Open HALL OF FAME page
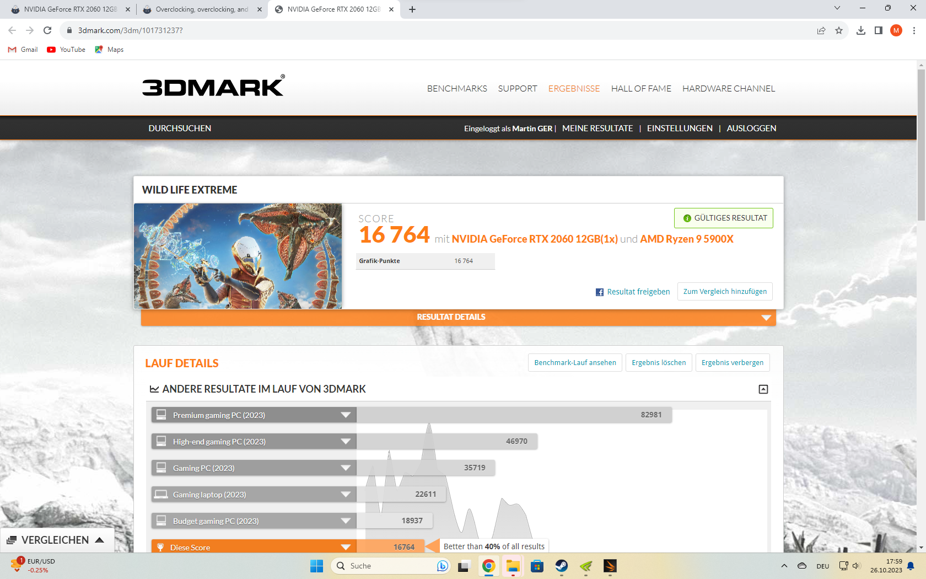This screenshot has height=579, width=926. (x=641, y=89)
